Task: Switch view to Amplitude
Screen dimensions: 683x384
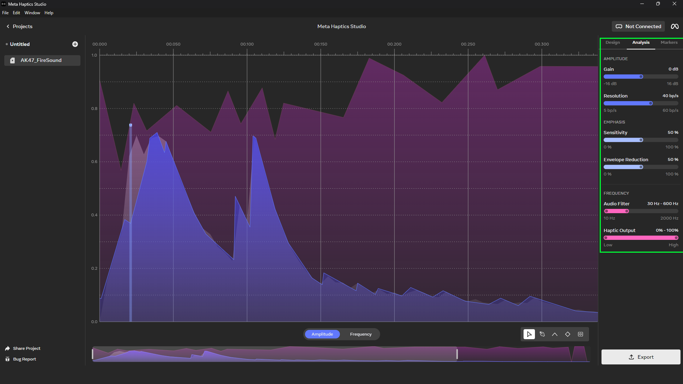Action: click(322, 334)
